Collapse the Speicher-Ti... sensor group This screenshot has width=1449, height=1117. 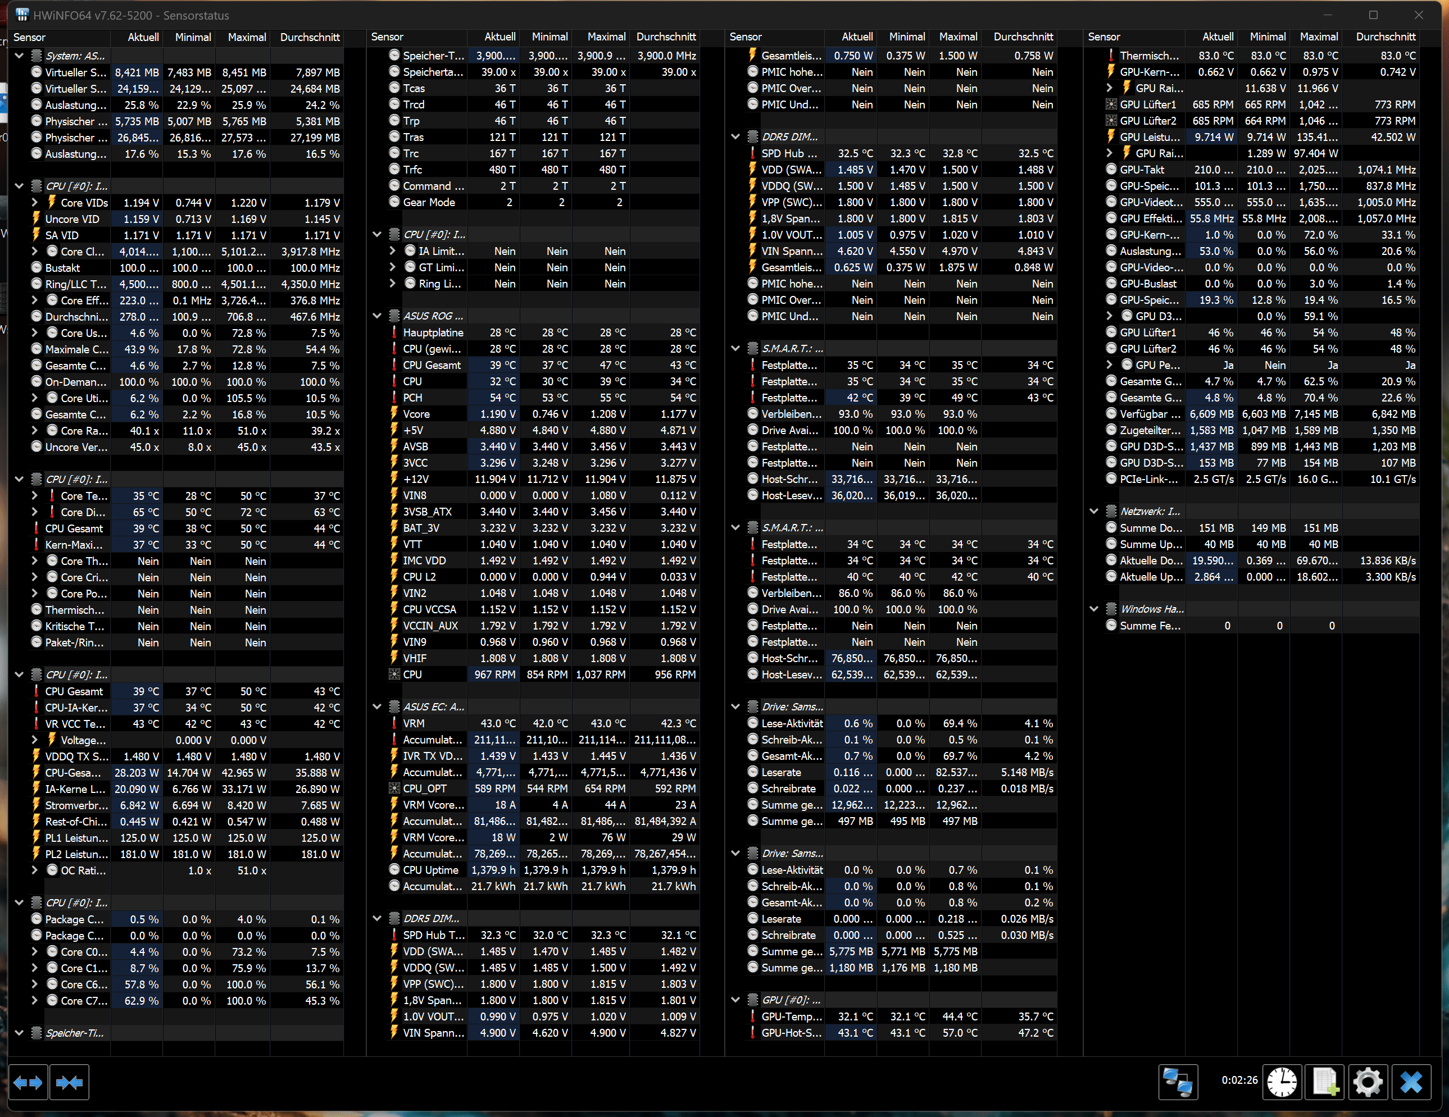tap(19, 1033)
